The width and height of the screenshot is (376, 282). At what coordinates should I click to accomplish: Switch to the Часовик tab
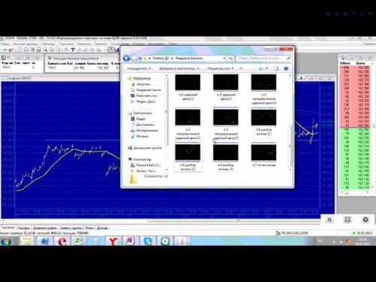tap(23, 228)
